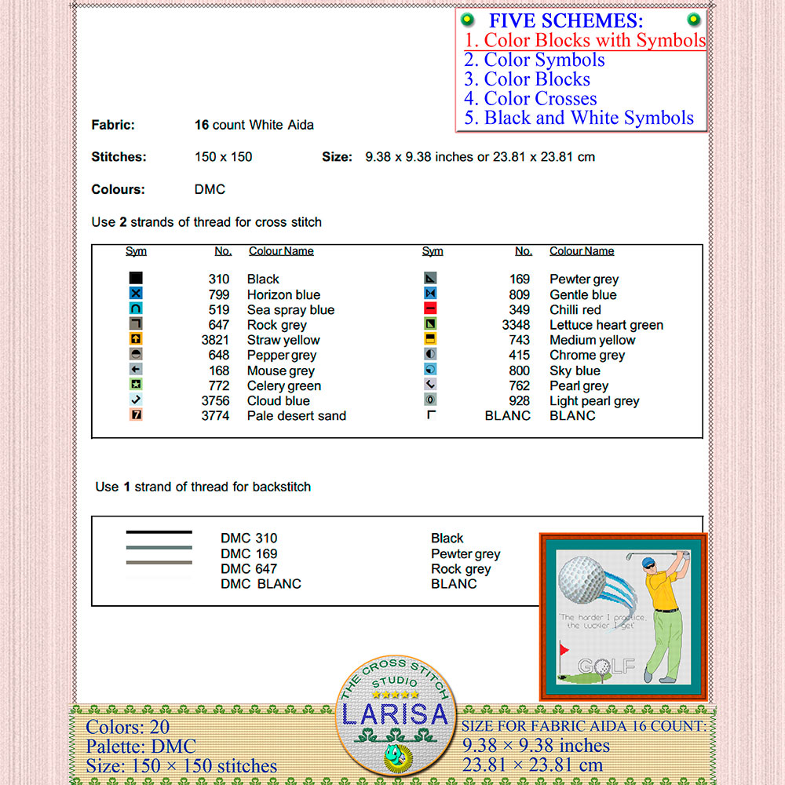This screenshot has height=785, width=785.
Task: Click the Pale desert sand colour name
Action: (x=297, y=416)
